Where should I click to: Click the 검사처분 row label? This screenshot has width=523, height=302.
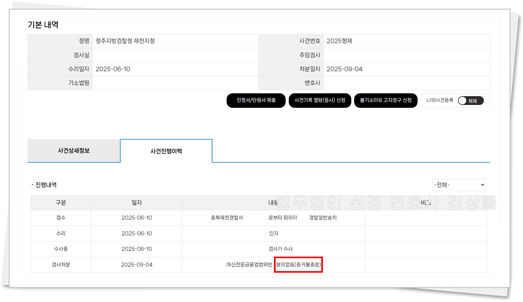pos(61,265)
